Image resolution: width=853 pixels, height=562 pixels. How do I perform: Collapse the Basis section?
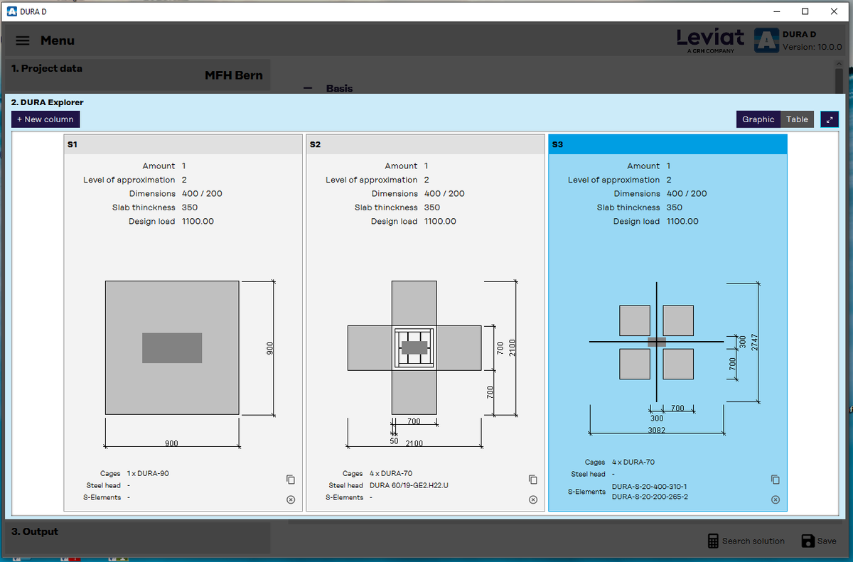(308, 88)
